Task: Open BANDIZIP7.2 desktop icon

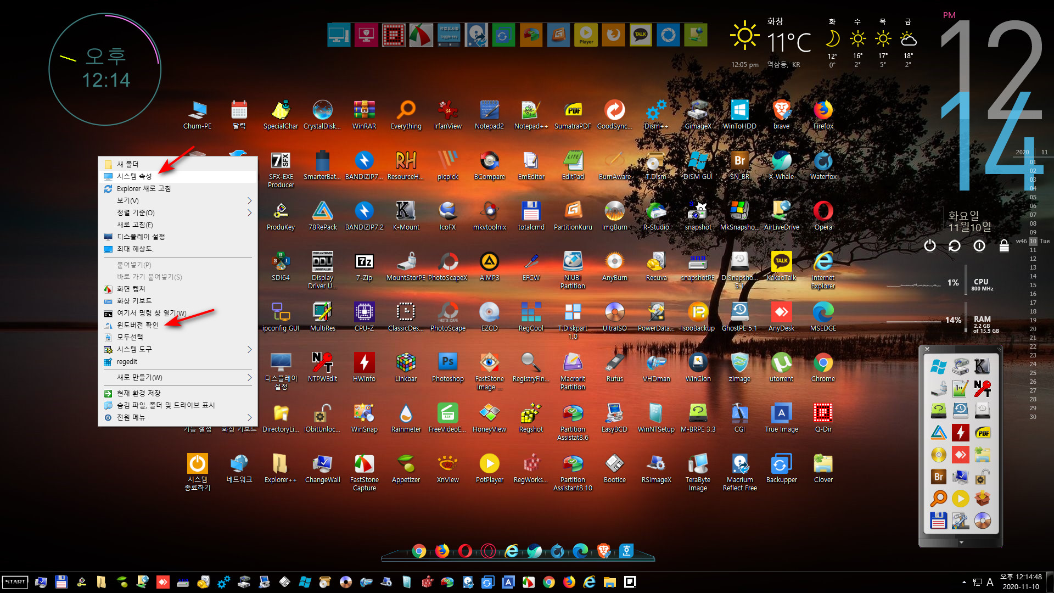Action: click(x=364, y=216)
